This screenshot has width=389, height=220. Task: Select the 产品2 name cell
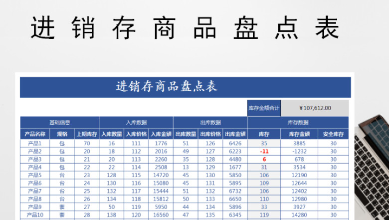pyautogui.click(x=35, y=151)
